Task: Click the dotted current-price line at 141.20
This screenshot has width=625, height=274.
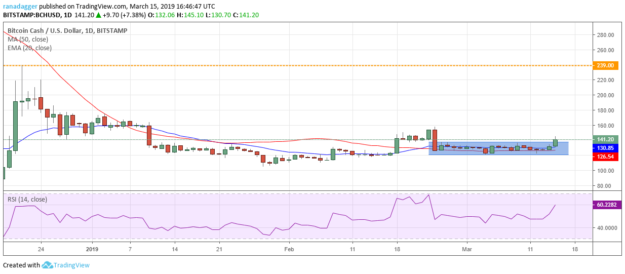Action: coord(297,139)
